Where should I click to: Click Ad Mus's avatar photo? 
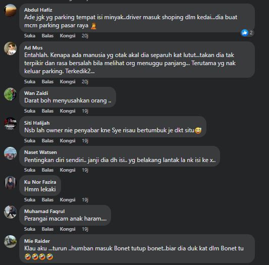[10, 48]
